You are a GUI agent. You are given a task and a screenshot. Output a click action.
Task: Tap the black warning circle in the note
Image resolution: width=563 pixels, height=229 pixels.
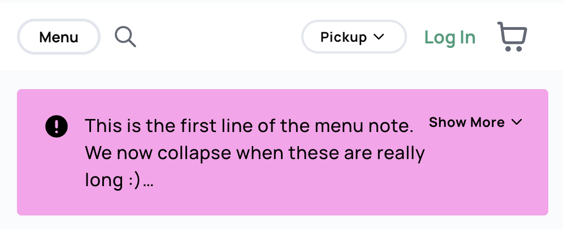(57, 126)
